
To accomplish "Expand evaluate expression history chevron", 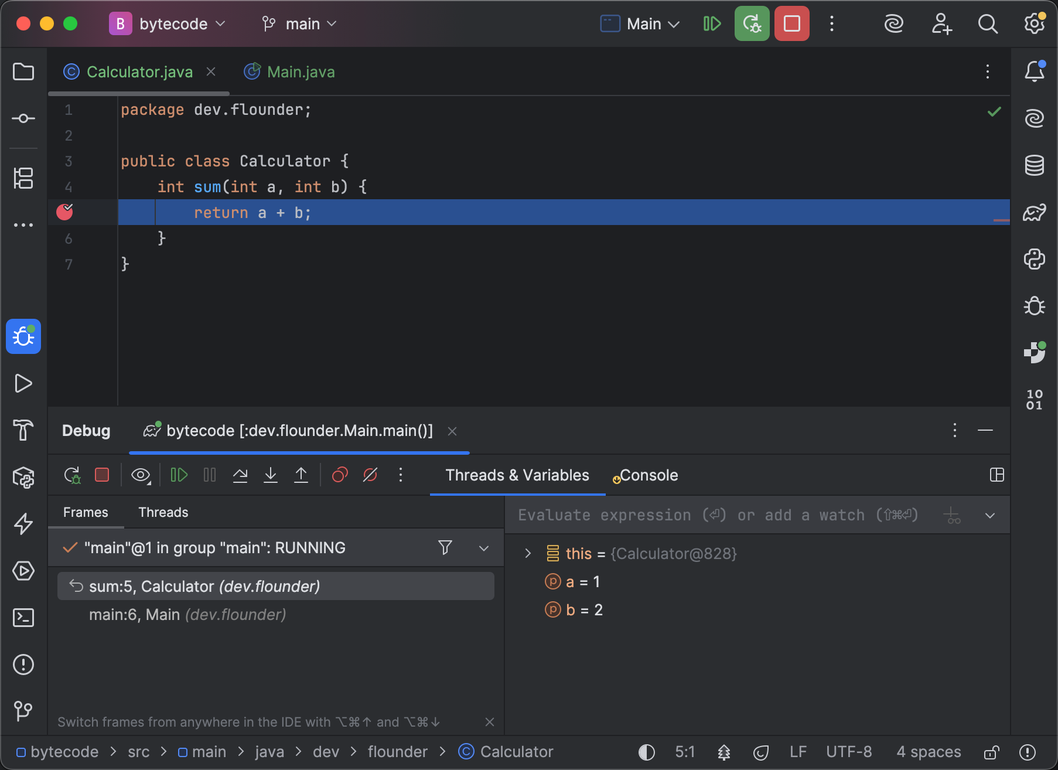I will click(990, 516).
